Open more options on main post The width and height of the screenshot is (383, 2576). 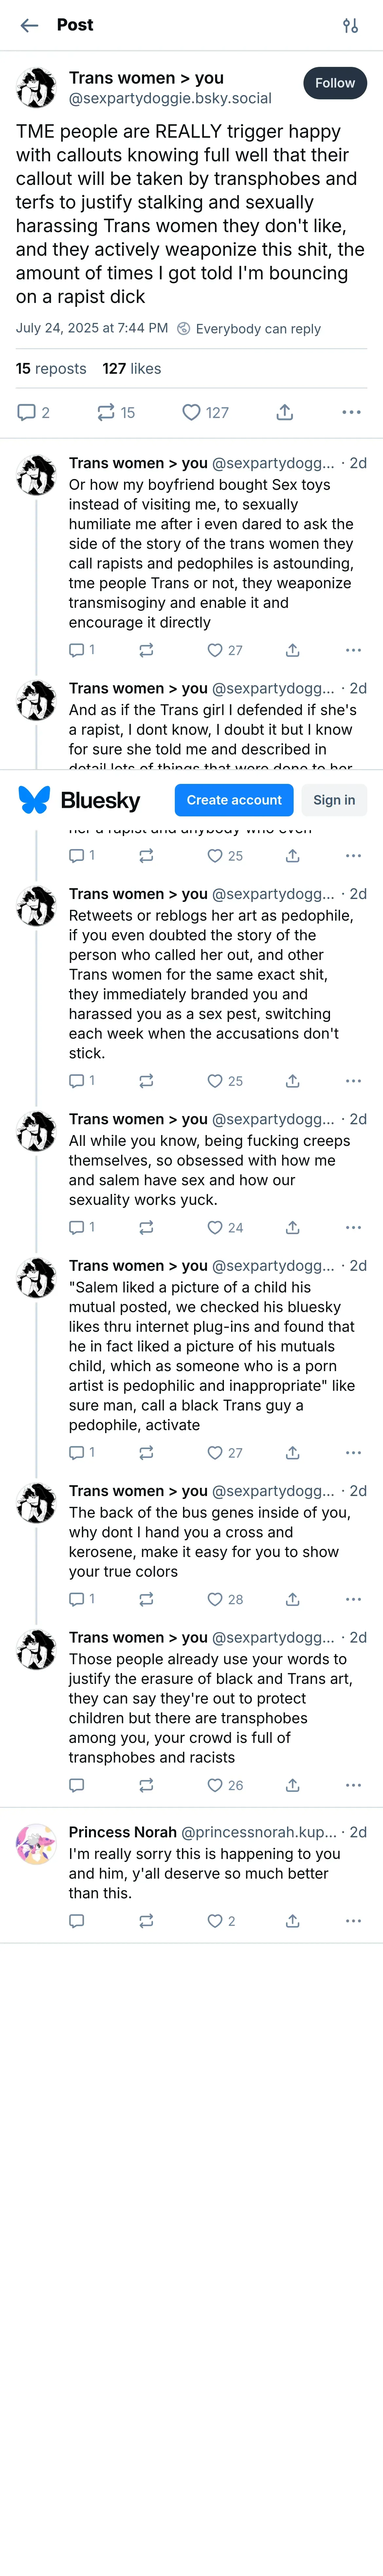[x=351, y=412]
